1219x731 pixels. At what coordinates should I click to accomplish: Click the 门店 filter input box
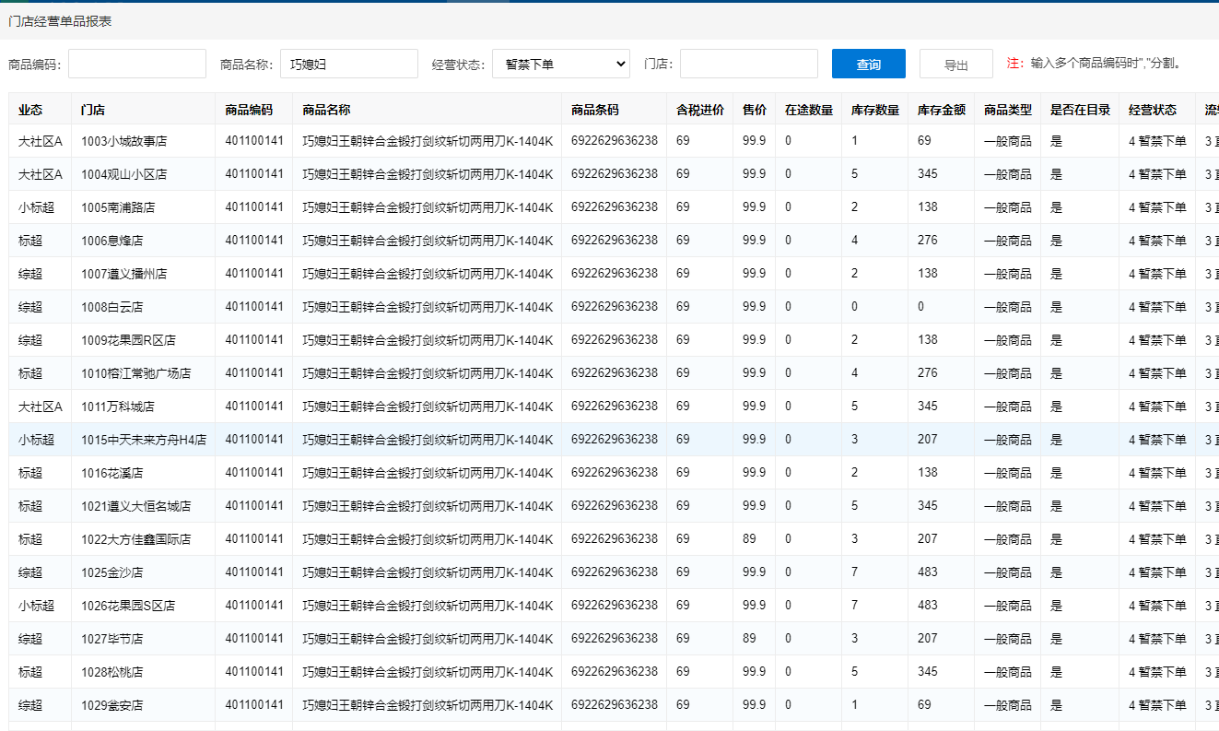(748, 64)
